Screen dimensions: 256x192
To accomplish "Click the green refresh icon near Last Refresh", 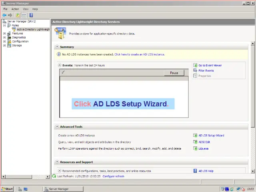I will pos(54,176).
